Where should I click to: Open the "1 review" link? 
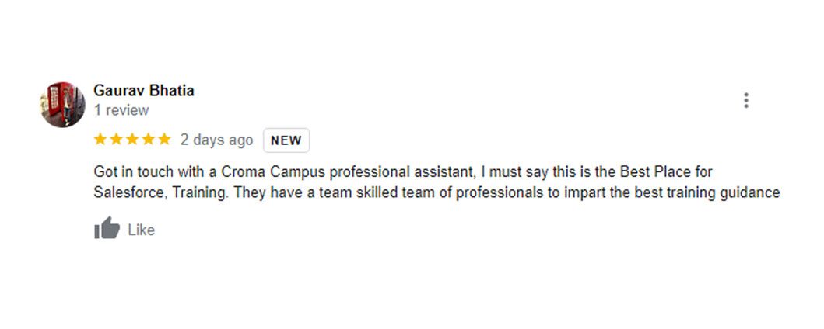point(121,110)
